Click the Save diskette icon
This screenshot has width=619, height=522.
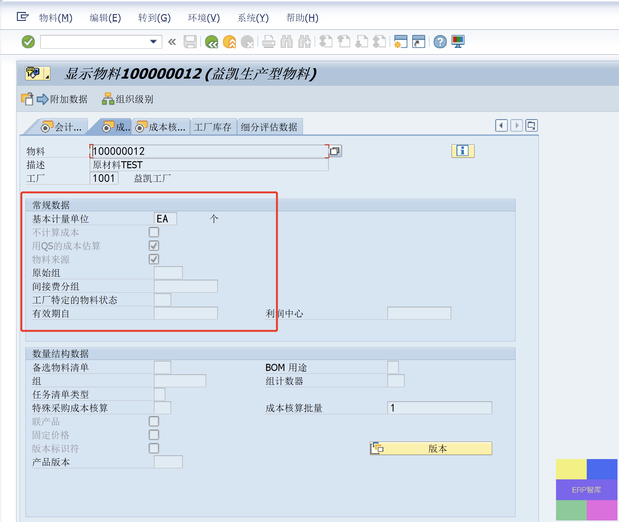click(x=190, y=42)
